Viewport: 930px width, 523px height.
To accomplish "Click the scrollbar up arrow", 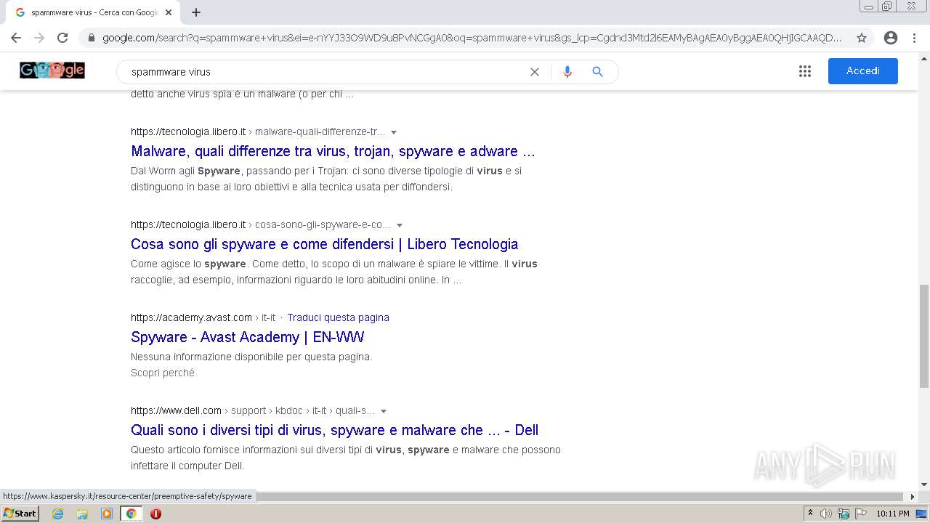I will pos(924,57).
